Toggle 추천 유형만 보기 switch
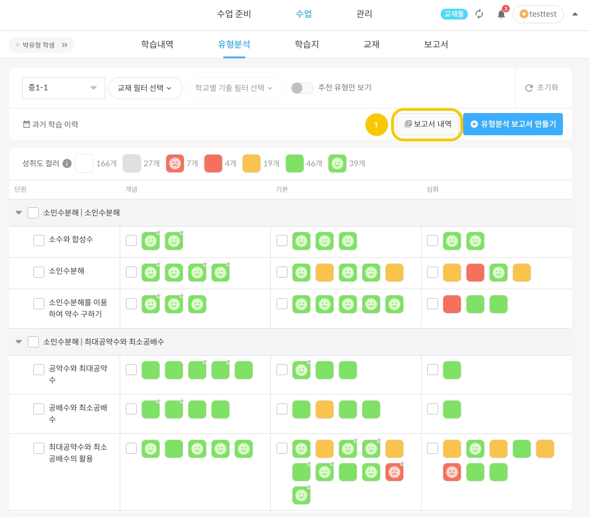Image resolution: width=590 pixels, height=517 pixels. (x=302, y=88)
